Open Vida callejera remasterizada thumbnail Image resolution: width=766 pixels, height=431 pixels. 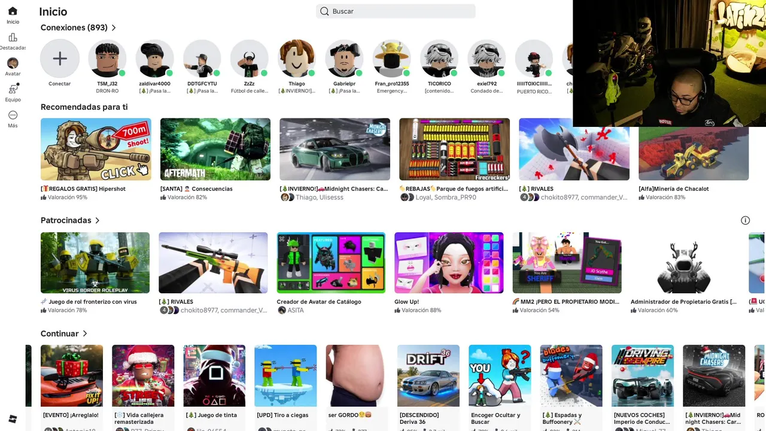143,376
